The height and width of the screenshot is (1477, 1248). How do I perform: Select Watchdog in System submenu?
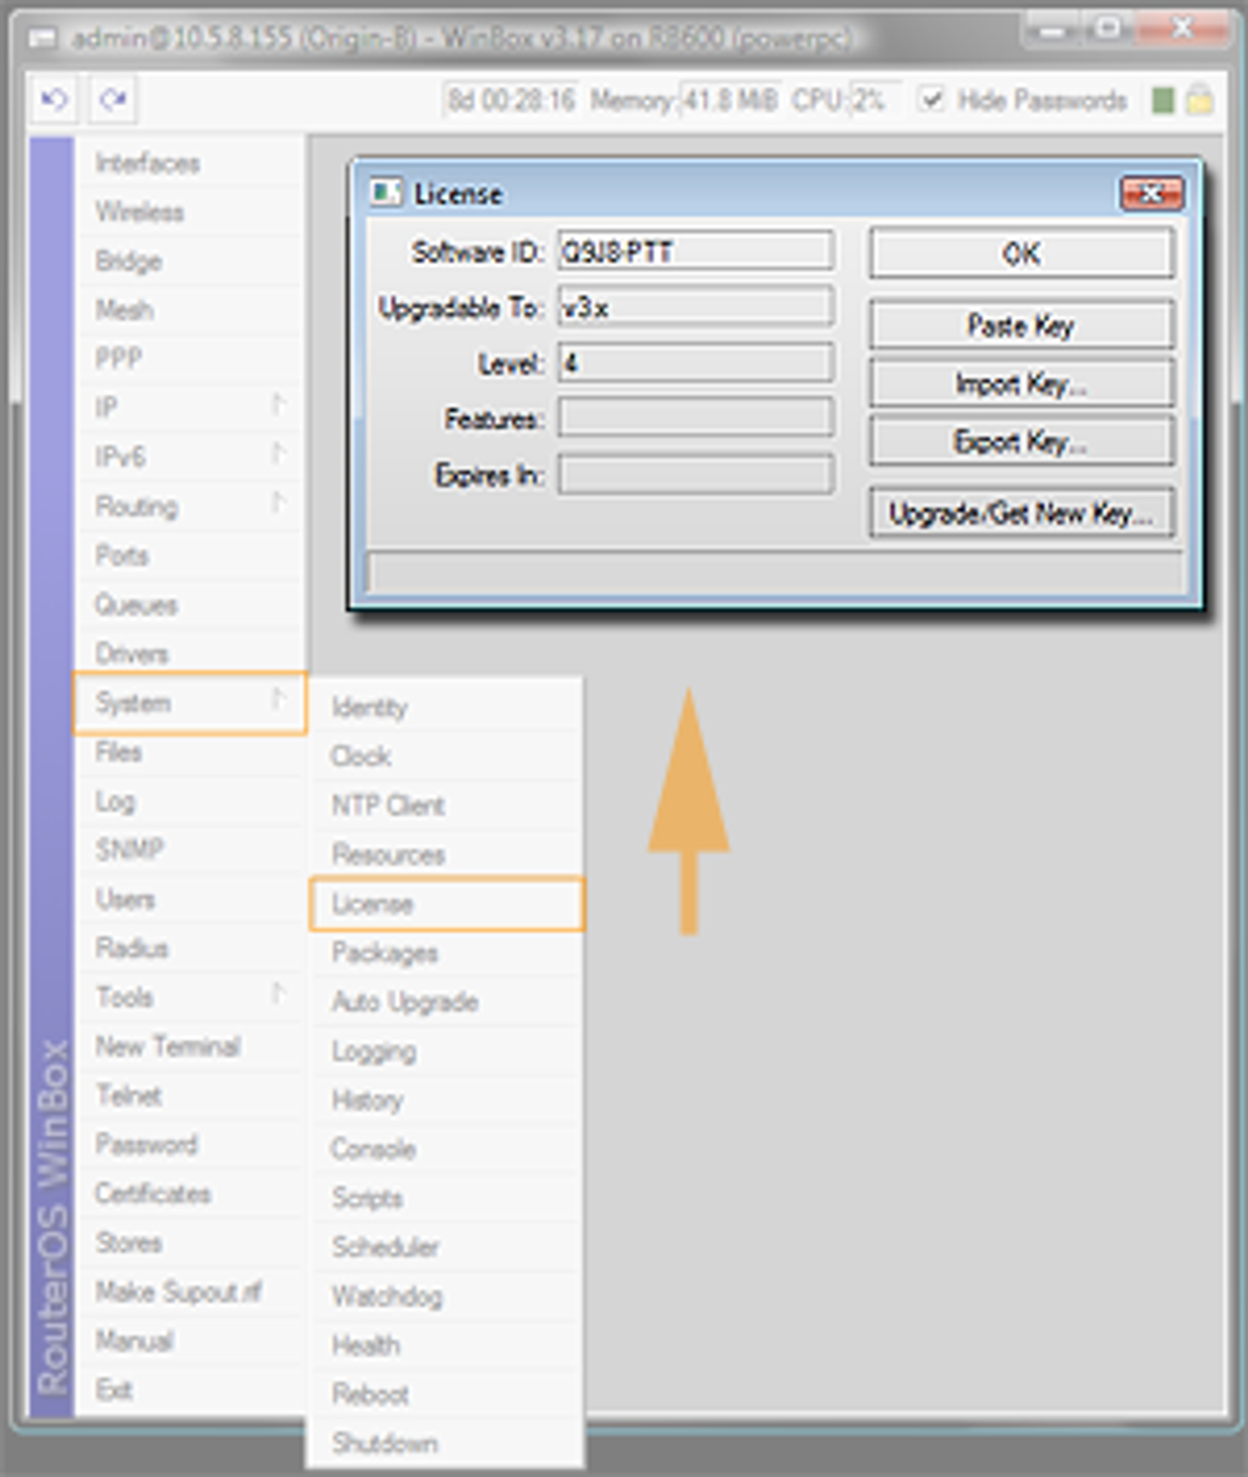point(447,1296)
